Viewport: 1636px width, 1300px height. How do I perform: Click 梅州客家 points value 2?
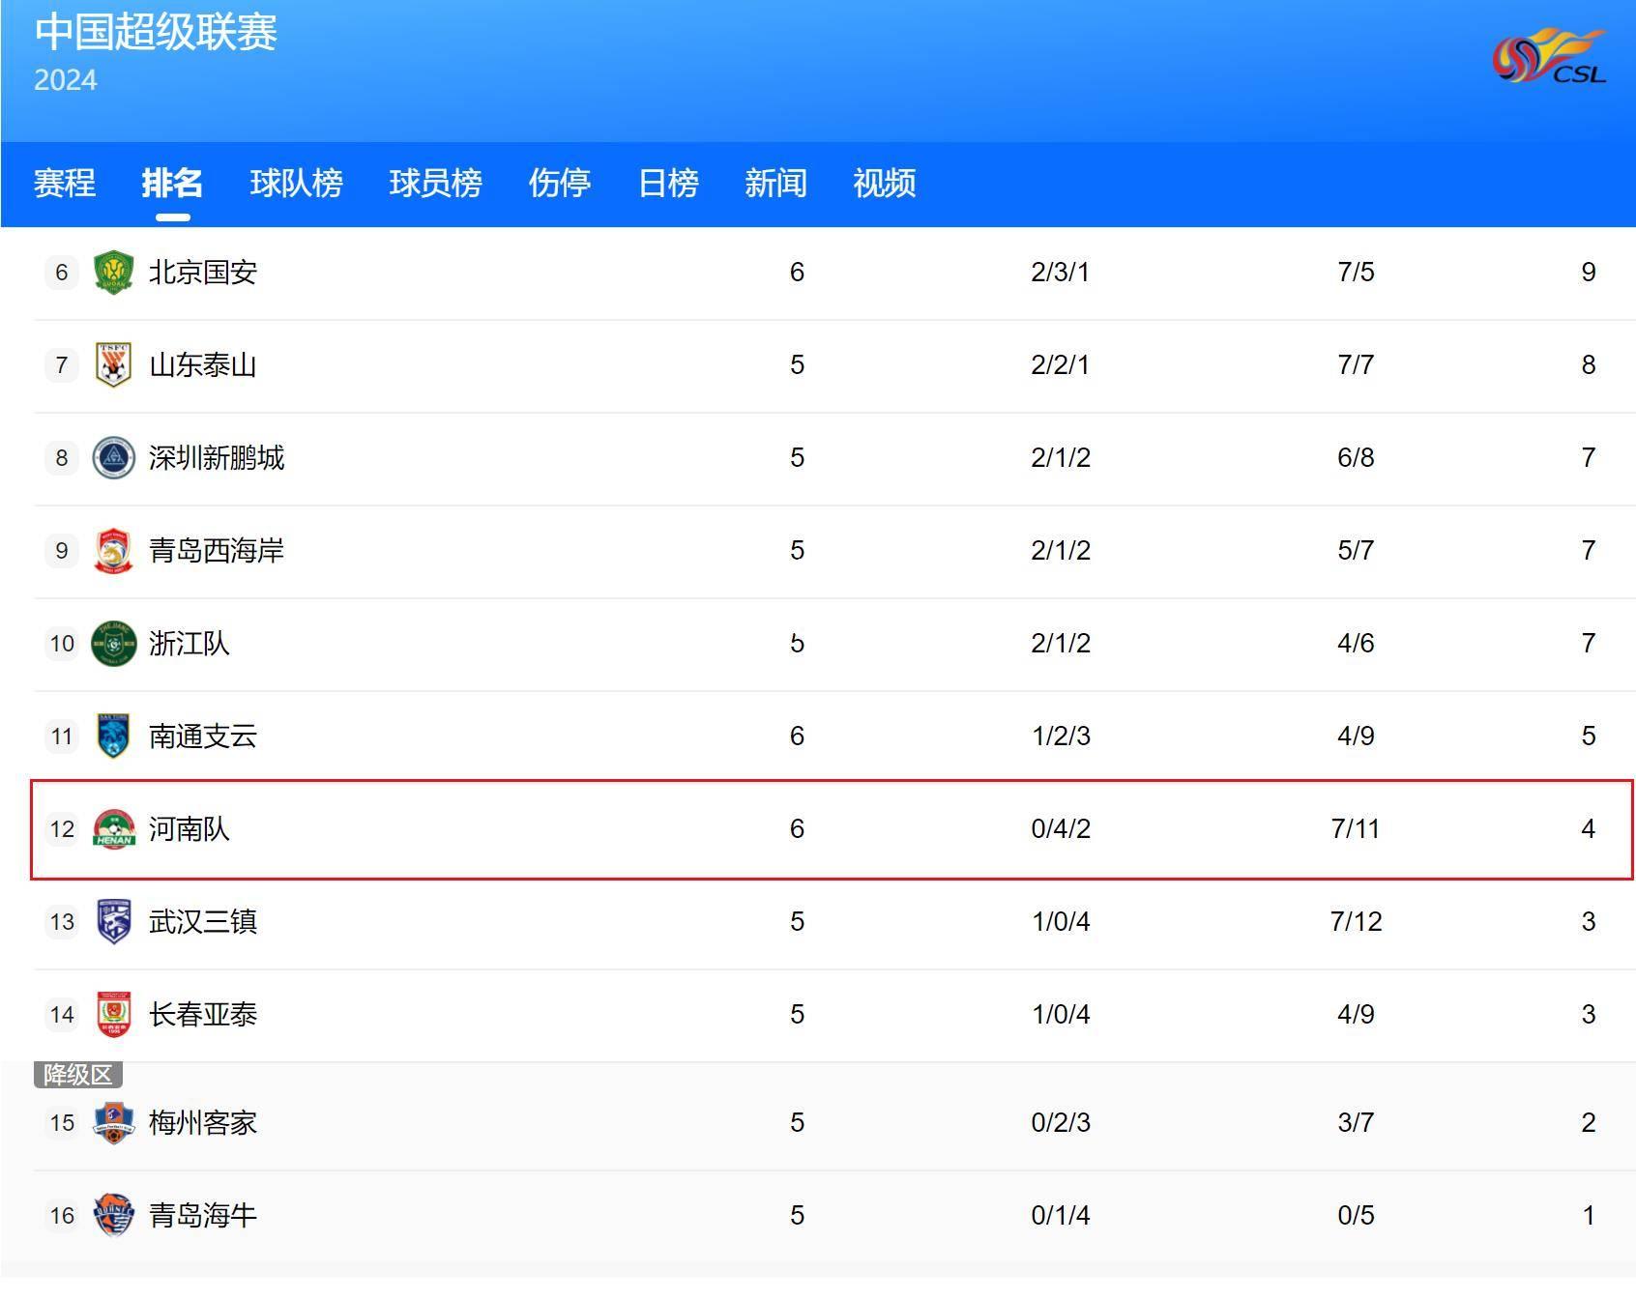(x=1589, y=1123)
